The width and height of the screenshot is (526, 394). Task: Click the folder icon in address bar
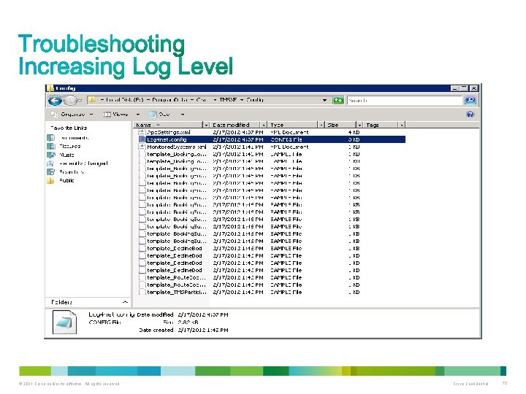(92, 100)
